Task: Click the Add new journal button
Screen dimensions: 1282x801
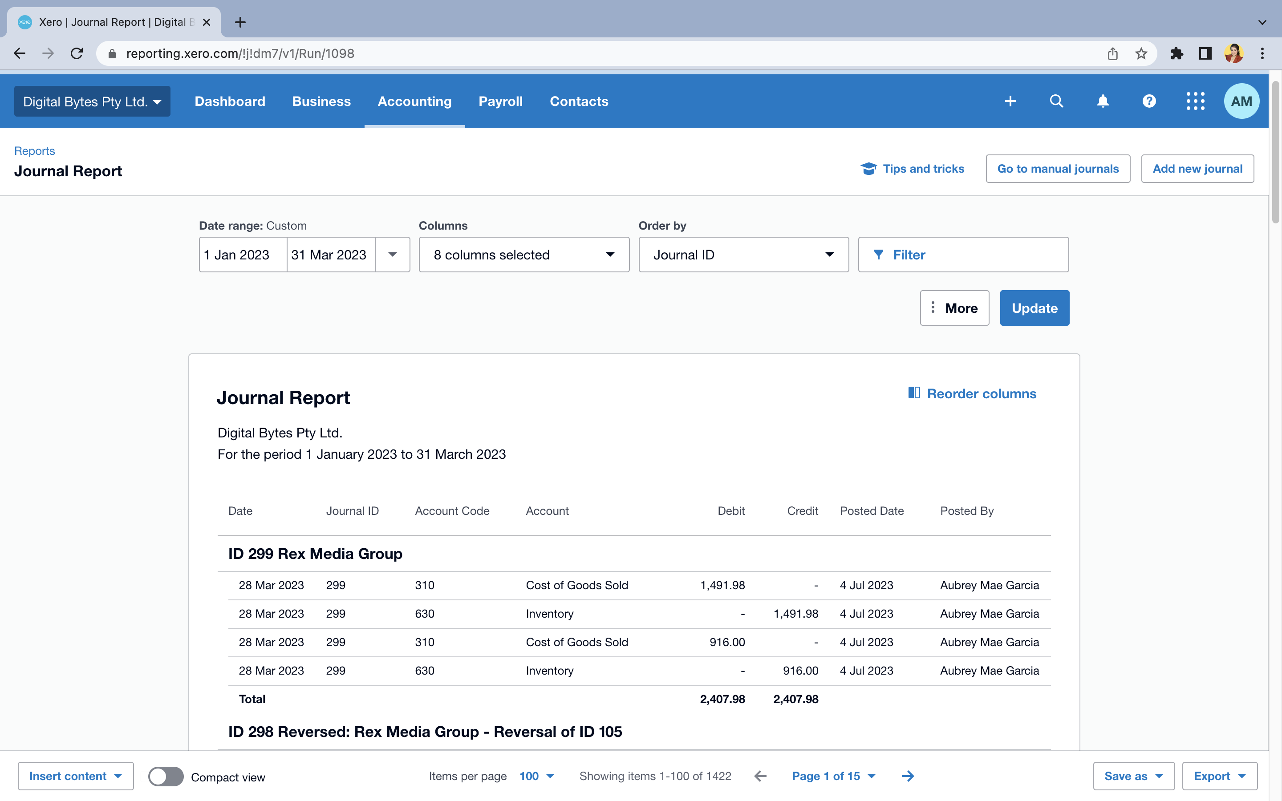Action: coord(1197,169)
